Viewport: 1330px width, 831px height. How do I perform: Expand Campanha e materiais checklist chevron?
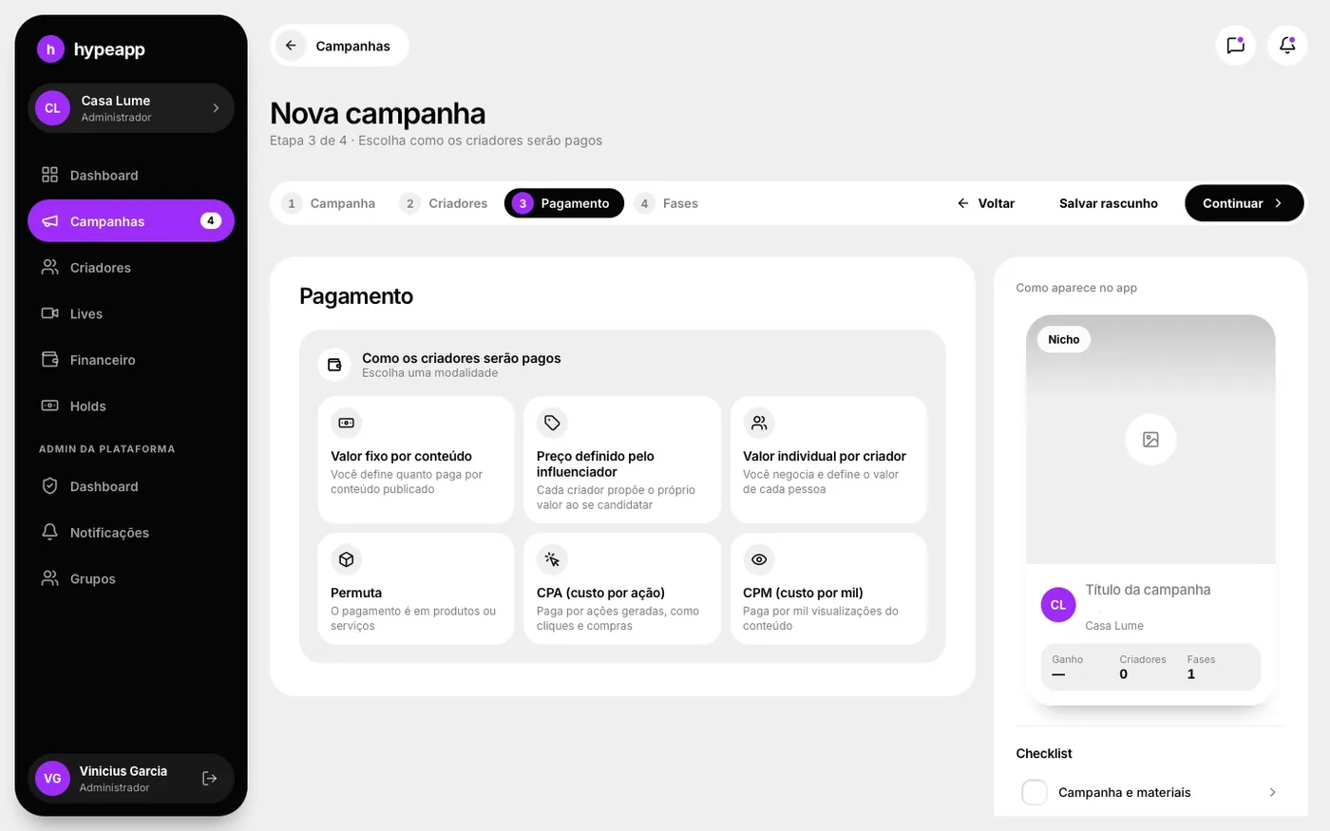point(1273,792)
